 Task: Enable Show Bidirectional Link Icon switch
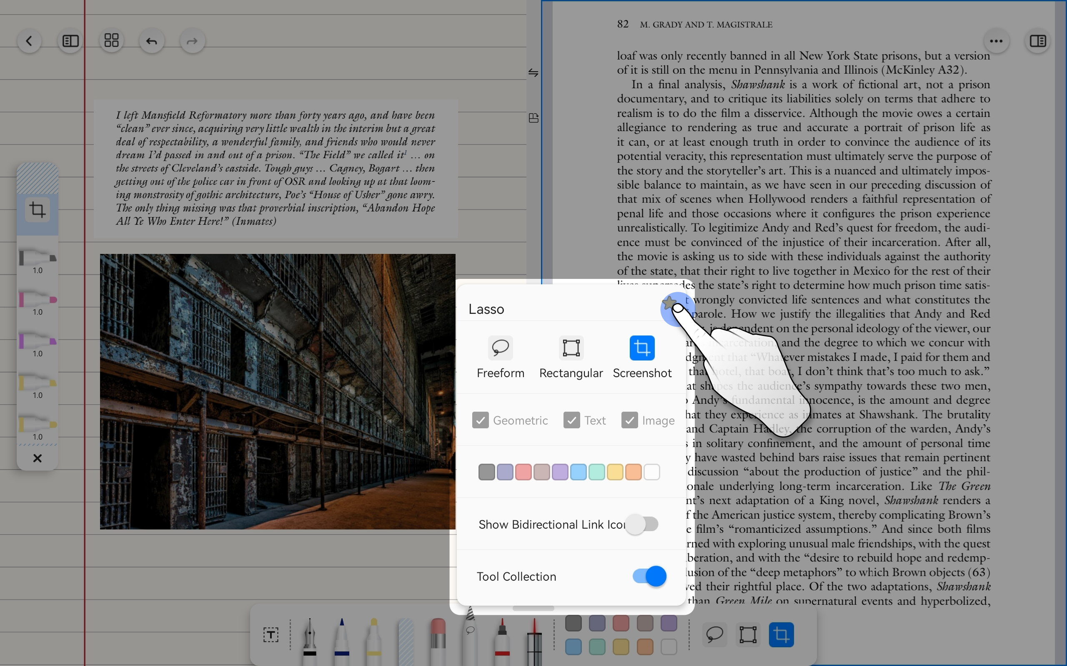[642, 524]
